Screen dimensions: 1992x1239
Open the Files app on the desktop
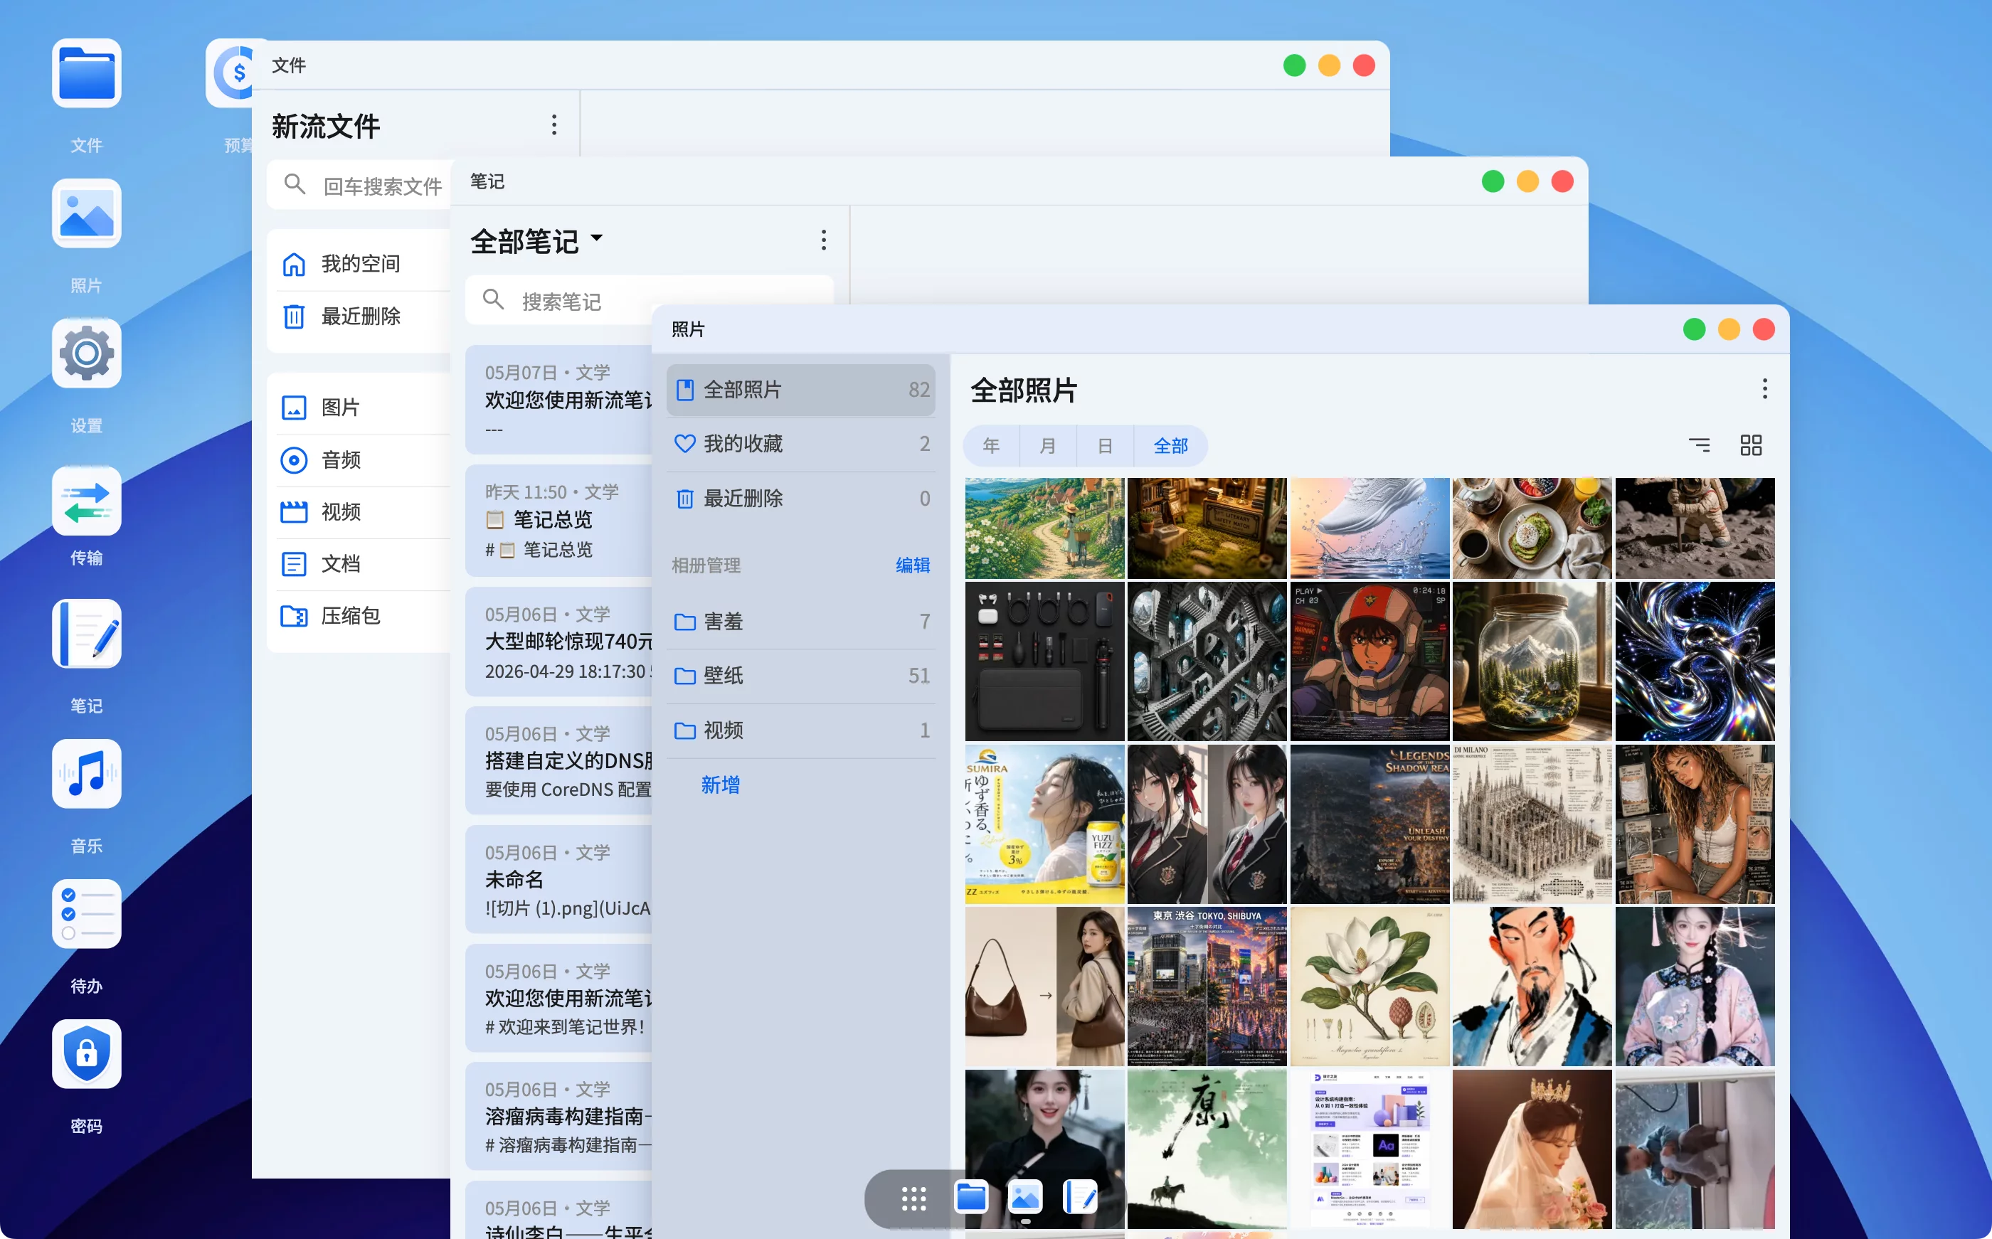click(x=86, y=74)
